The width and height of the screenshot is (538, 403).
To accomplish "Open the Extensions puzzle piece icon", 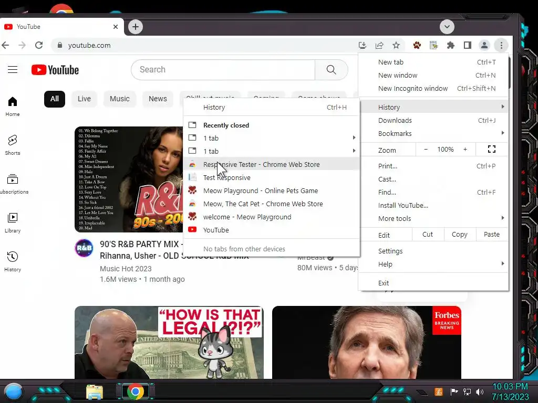I will 450,45.
